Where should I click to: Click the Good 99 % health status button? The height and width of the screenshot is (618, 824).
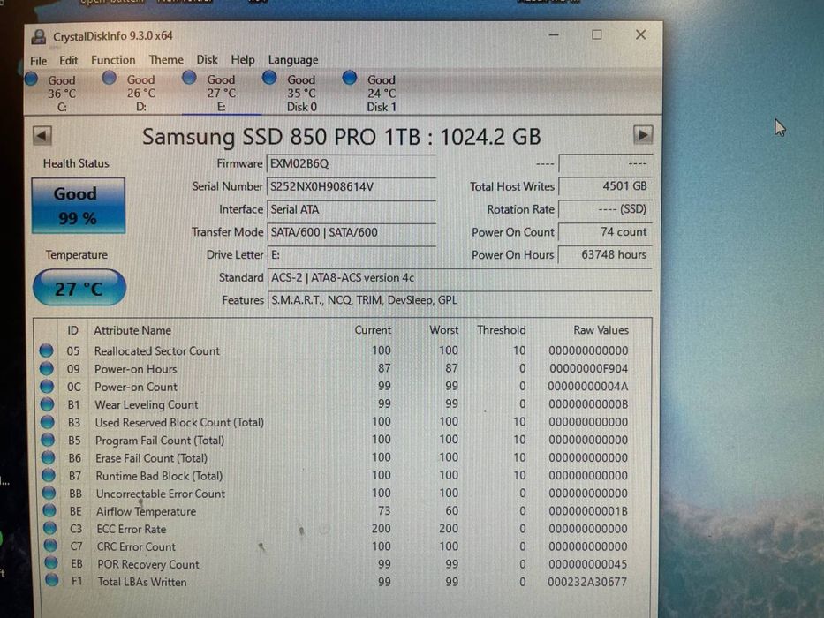(x=78, y=206)
